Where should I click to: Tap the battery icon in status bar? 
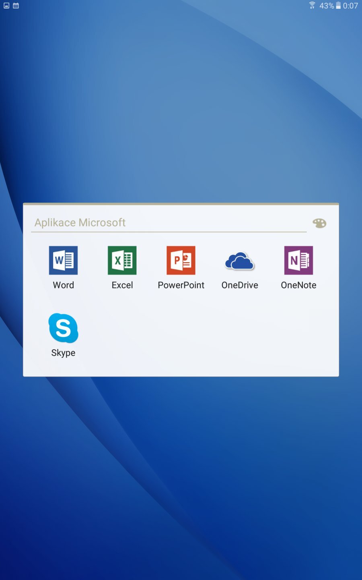[x=338, y=5]
